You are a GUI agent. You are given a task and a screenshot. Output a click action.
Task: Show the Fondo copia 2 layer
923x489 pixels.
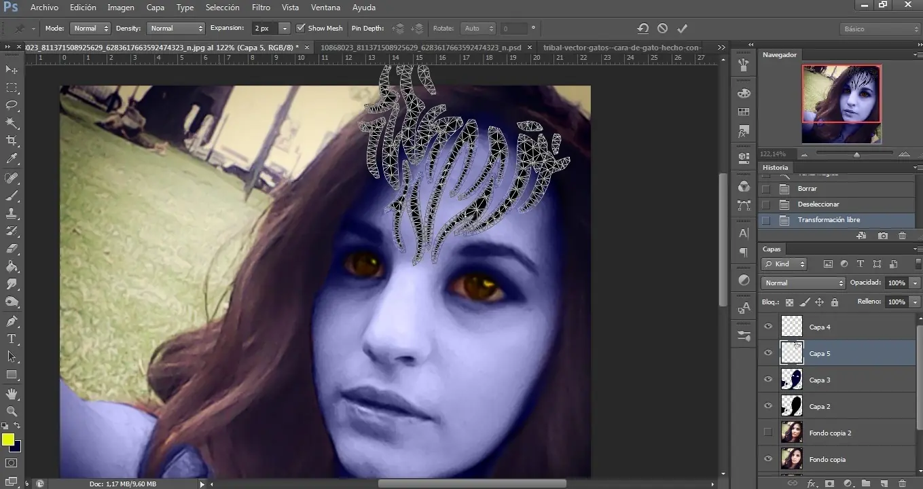768,433
